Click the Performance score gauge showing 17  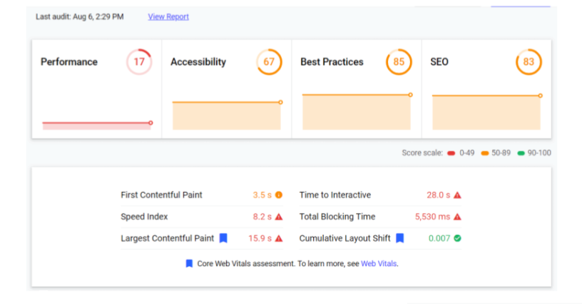pos(139,62)
